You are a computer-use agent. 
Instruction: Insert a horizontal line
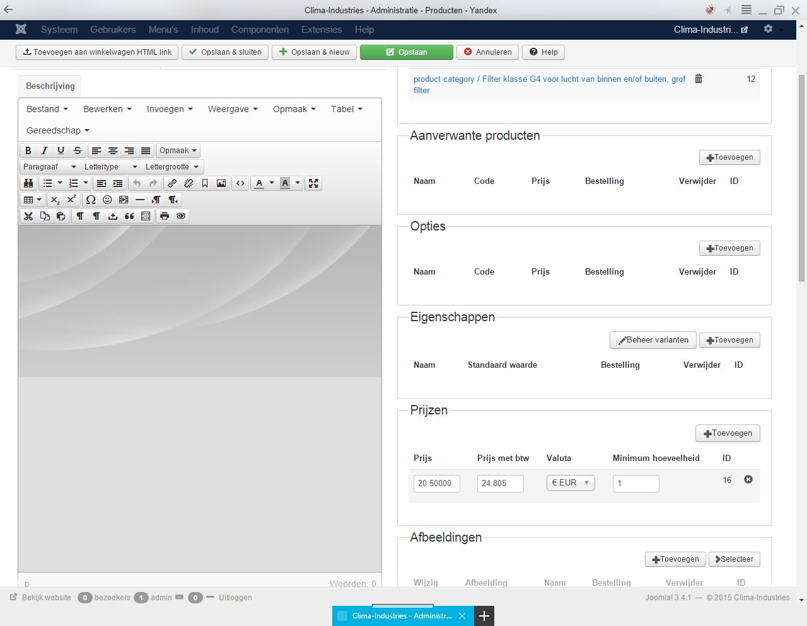tap(140, 200)
